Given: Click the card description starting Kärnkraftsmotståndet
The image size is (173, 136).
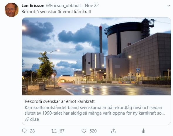Looking at the screenshot, I should click(95, 110).
